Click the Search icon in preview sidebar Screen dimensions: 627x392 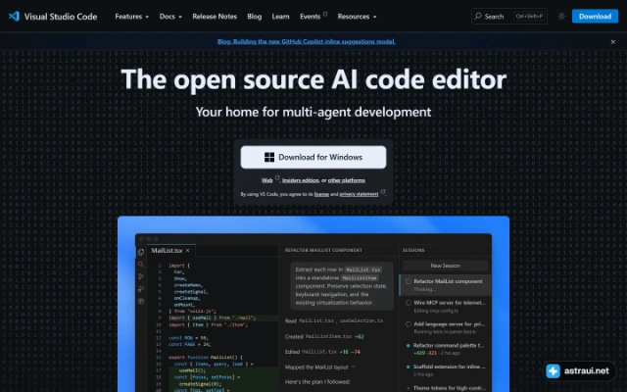141,265
